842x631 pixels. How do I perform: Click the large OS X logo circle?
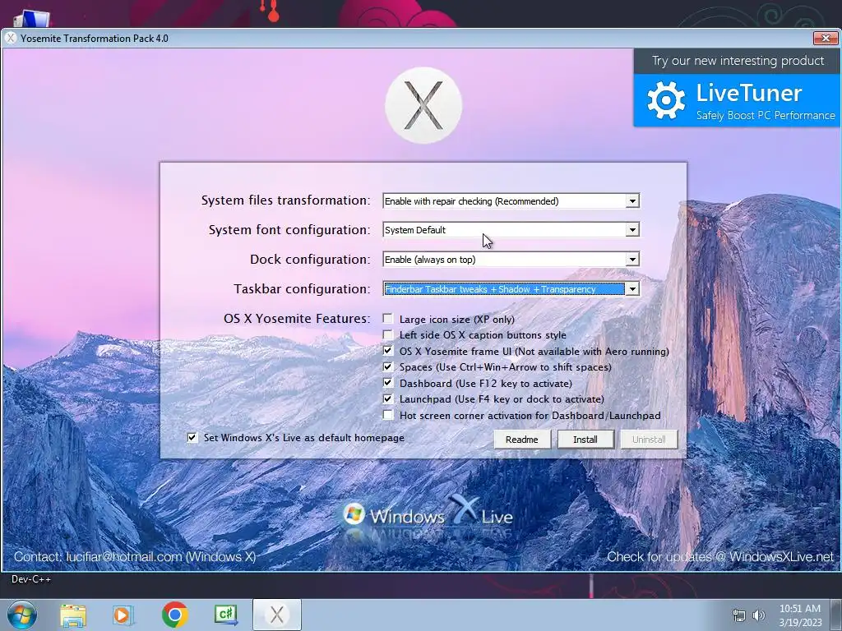(x=423, y=104)
